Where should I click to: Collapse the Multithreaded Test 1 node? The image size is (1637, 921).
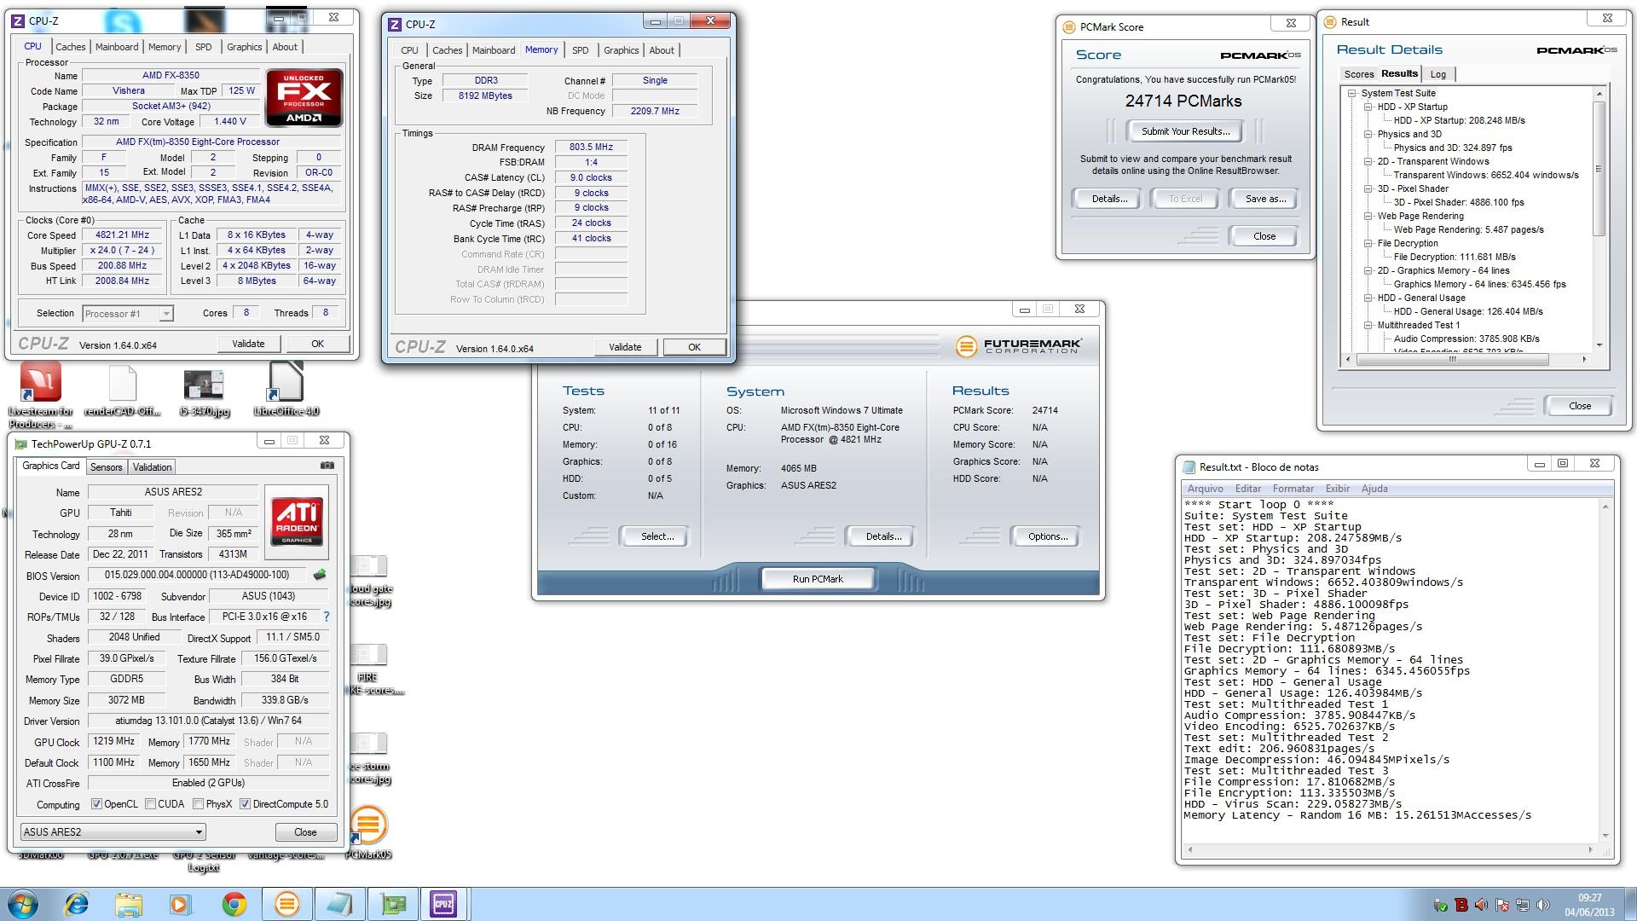[1368, 325]
